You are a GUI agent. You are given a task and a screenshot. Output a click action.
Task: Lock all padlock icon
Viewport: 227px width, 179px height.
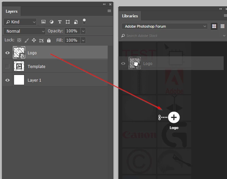[x=49, y=40]
